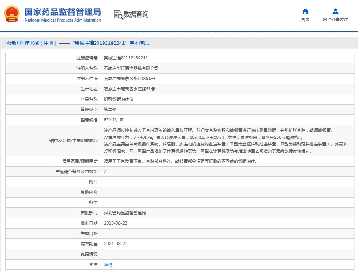Click 国家药品监督管理局 title

click(x=63, y=12)
